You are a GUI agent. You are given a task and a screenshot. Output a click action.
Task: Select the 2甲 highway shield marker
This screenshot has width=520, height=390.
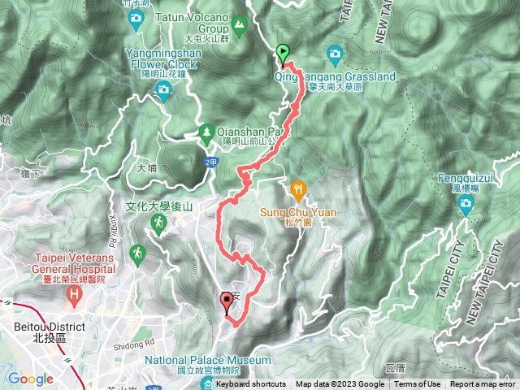(211, 162)
